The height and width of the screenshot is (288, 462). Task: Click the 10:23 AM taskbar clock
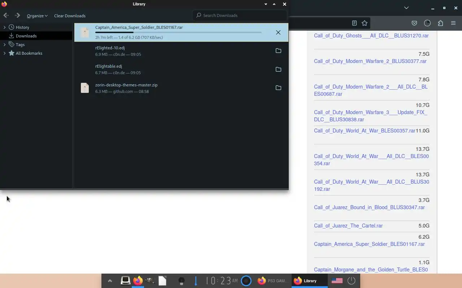tap(222, 281)
